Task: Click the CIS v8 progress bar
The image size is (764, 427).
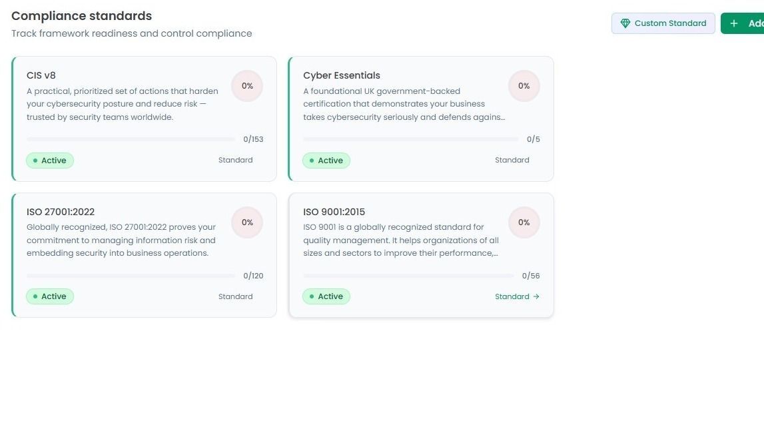Action: 131,139
